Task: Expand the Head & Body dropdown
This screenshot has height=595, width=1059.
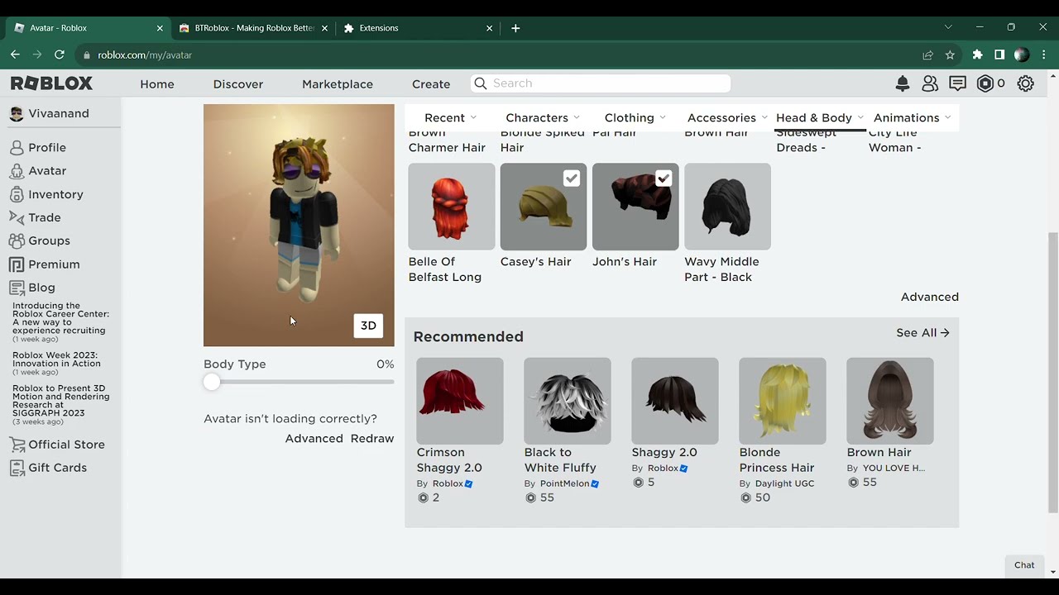Action: pyautogui.click(x=820, y=117)
